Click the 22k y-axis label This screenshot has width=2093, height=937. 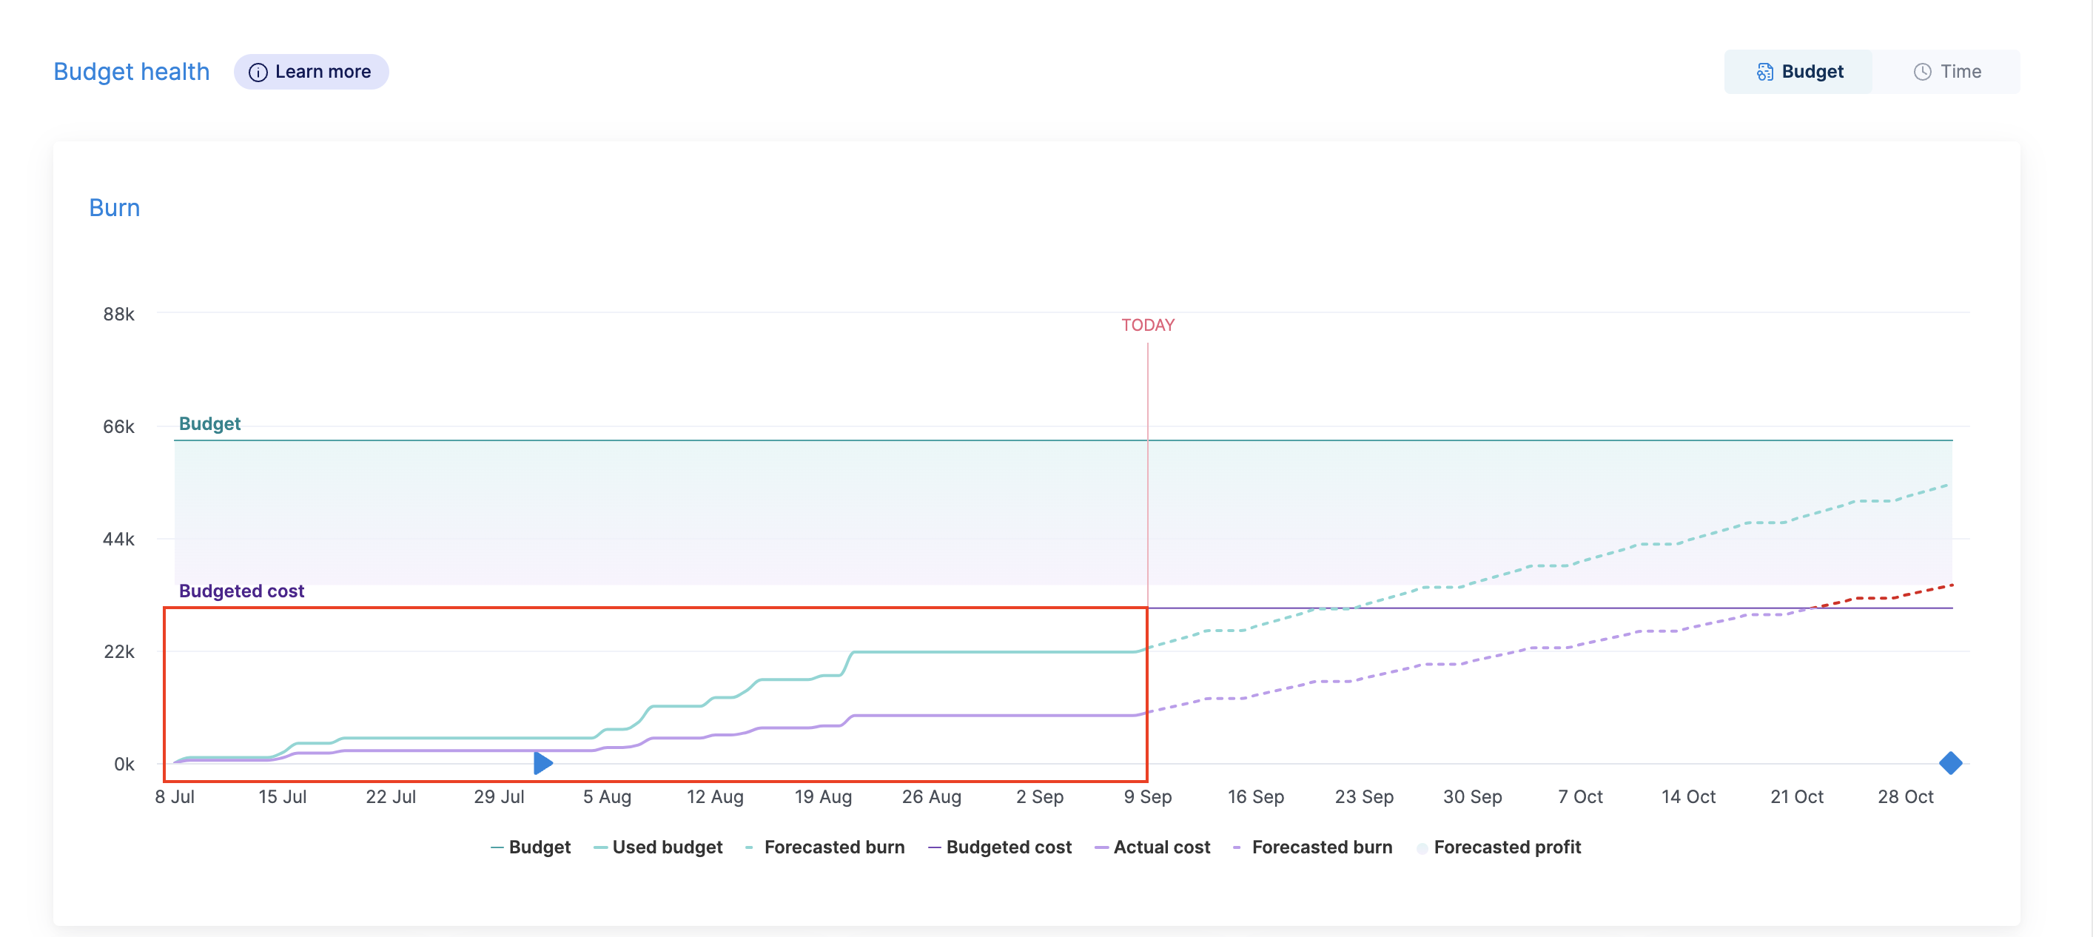pos(118,651)
